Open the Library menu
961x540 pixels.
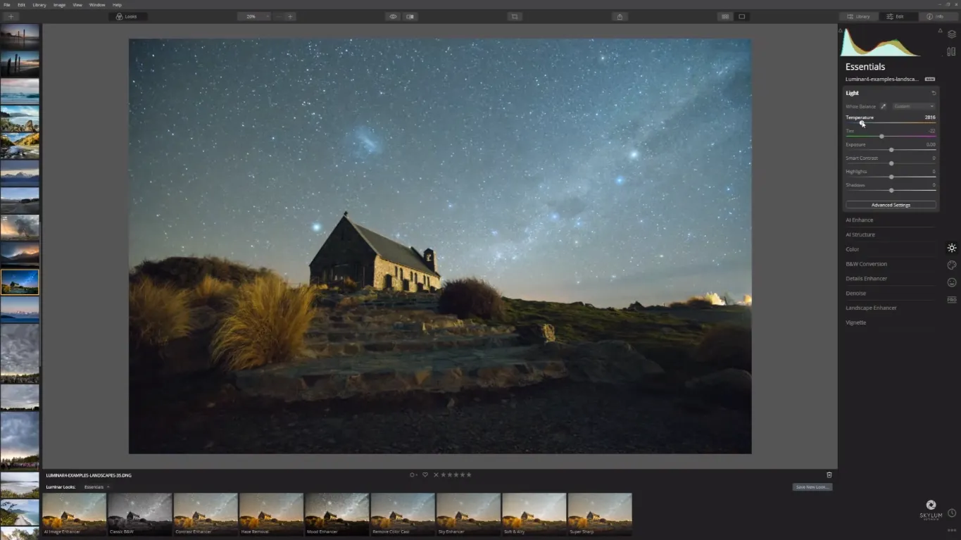pyautogui.click(x=39, y=5)
